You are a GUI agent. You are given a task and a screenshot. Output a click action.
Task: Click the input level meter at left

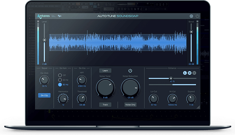[38, 42]
